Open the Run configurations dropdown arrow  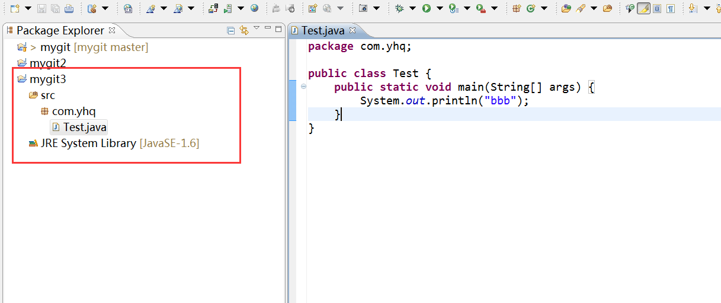(440, 8)
